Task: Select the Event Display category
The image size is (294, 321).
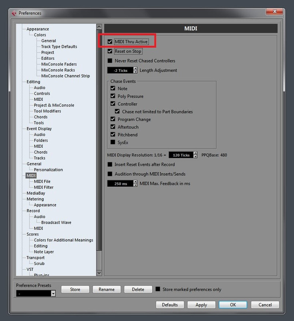Action: (39, 128)
